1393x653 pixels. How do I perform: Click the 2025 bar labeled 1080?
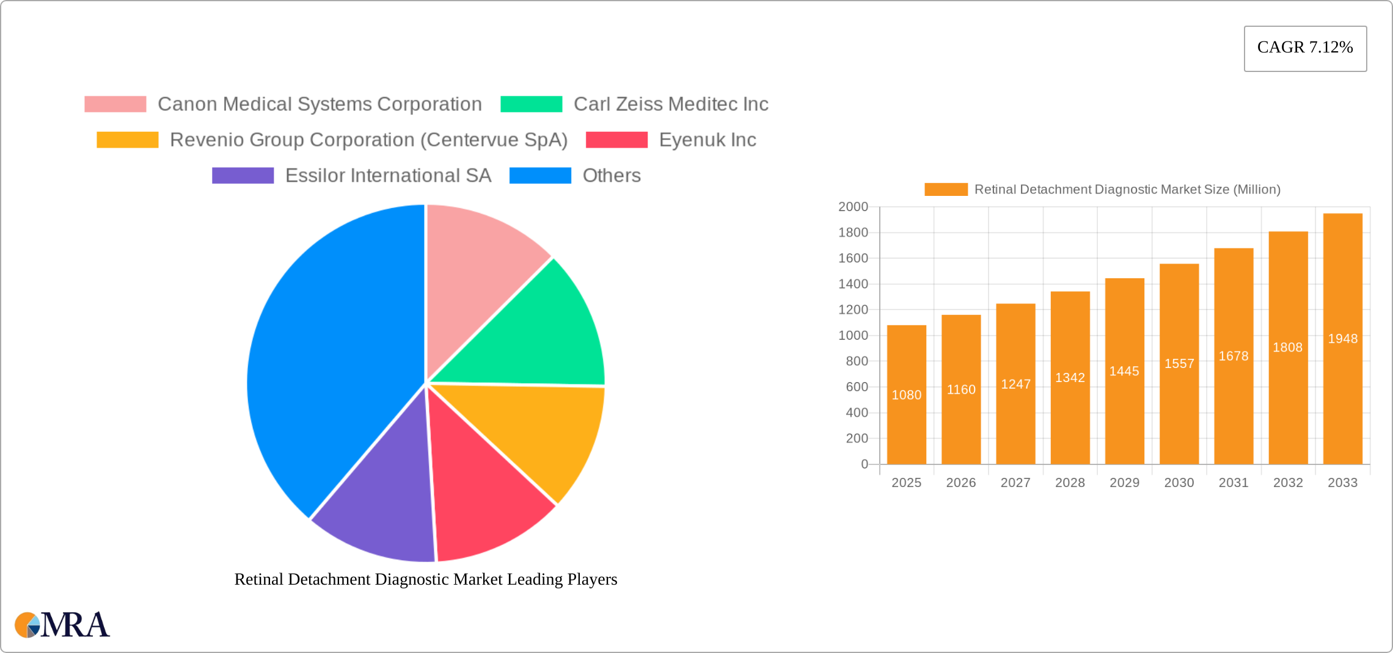(x=907, y=395)
